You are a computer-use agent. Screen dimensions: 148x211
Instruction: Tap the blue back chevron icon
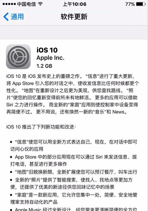(x=6, y=17)
